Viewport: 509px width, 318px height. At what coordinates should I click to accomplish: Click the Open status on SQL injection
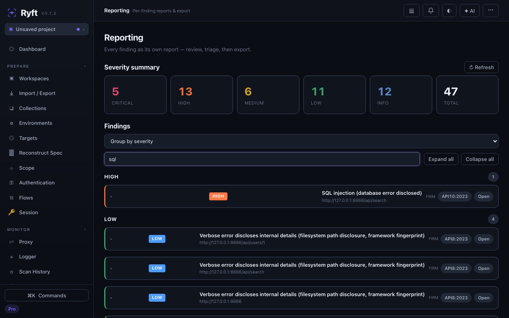[x=484, y=196]
